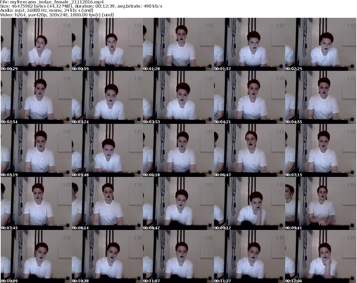The height and width of the screenshot is (283, 357).
Task: Select the thumbnail timestamped 00:02:54
Action: click(x=36, y=97)
